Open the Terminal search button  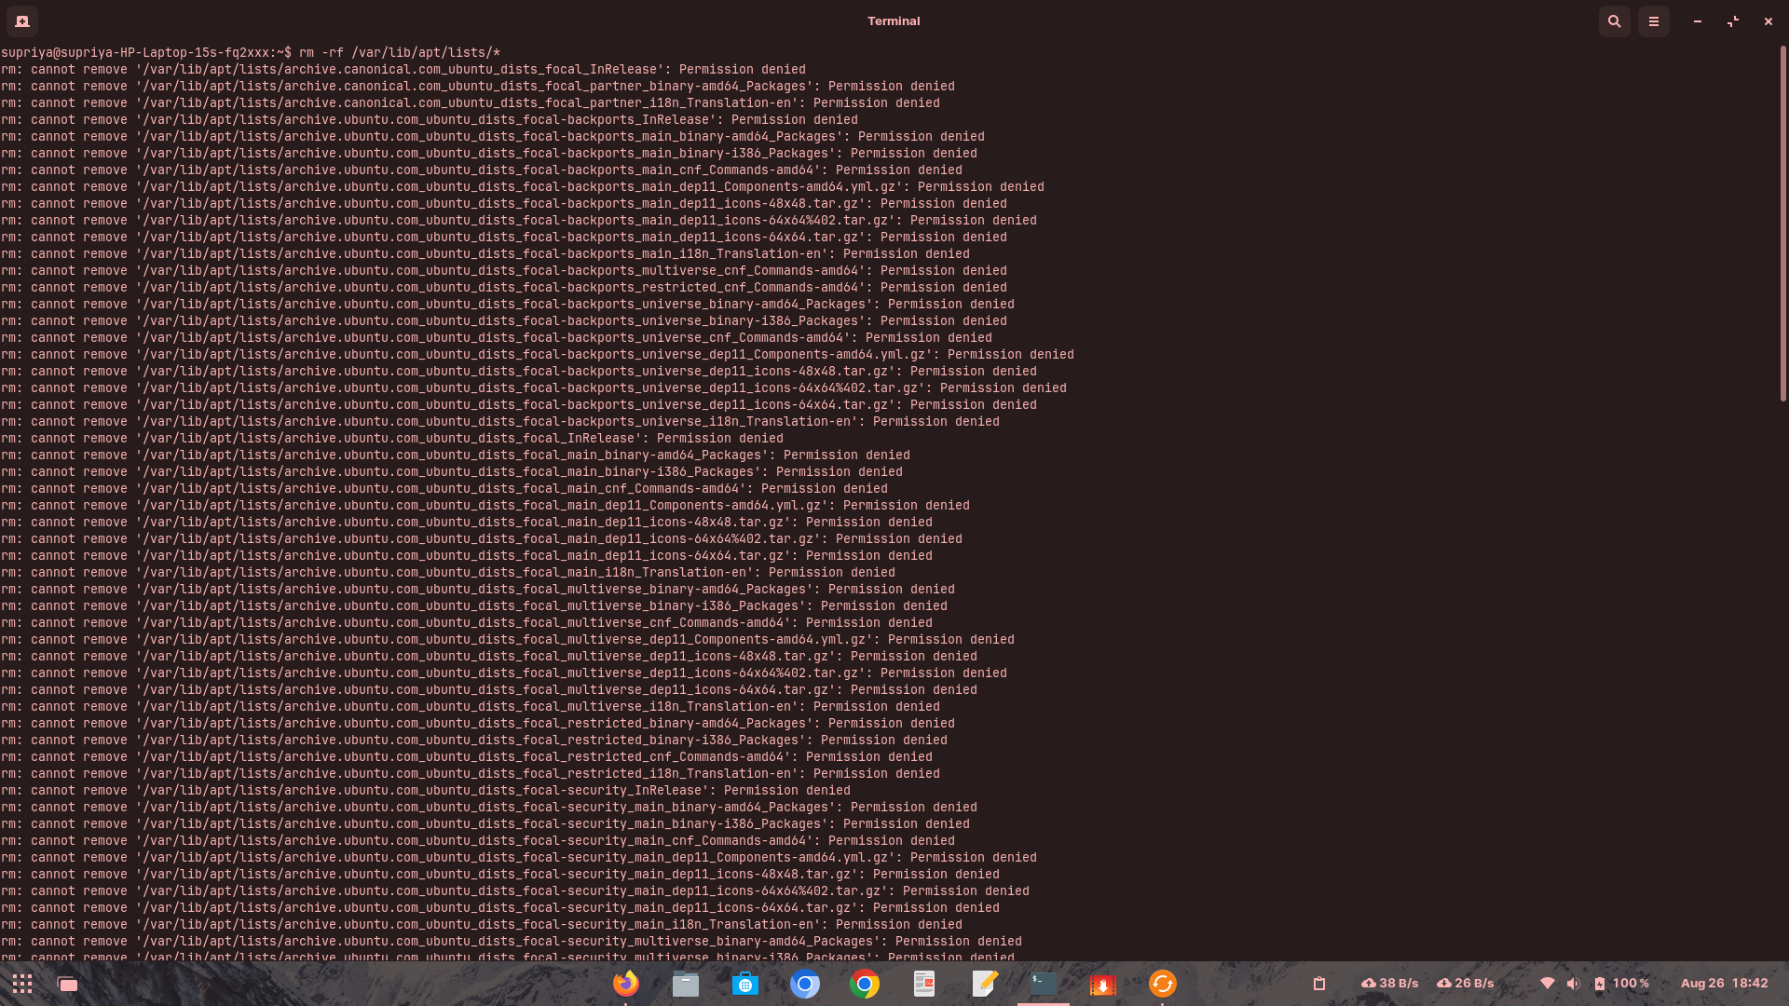tap(1615, 20)
